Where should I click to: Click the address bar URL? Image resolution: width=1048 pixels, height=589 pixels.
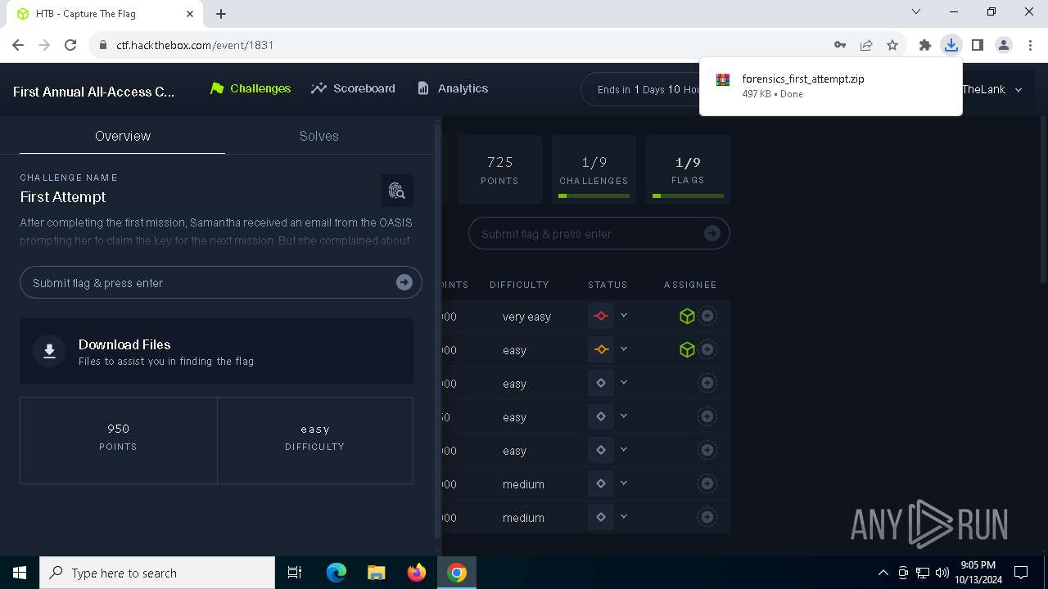[x=195, y=45]
